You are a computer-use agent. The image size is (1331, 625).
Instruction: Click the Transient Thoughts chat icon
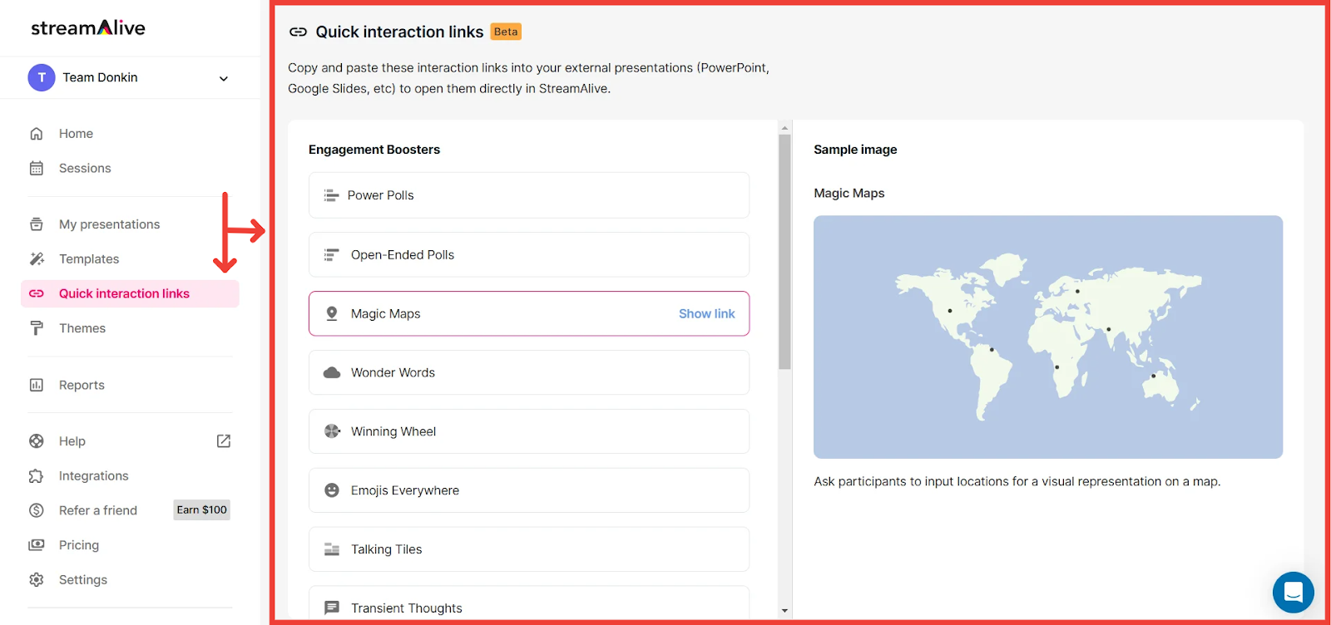point(332,608)
